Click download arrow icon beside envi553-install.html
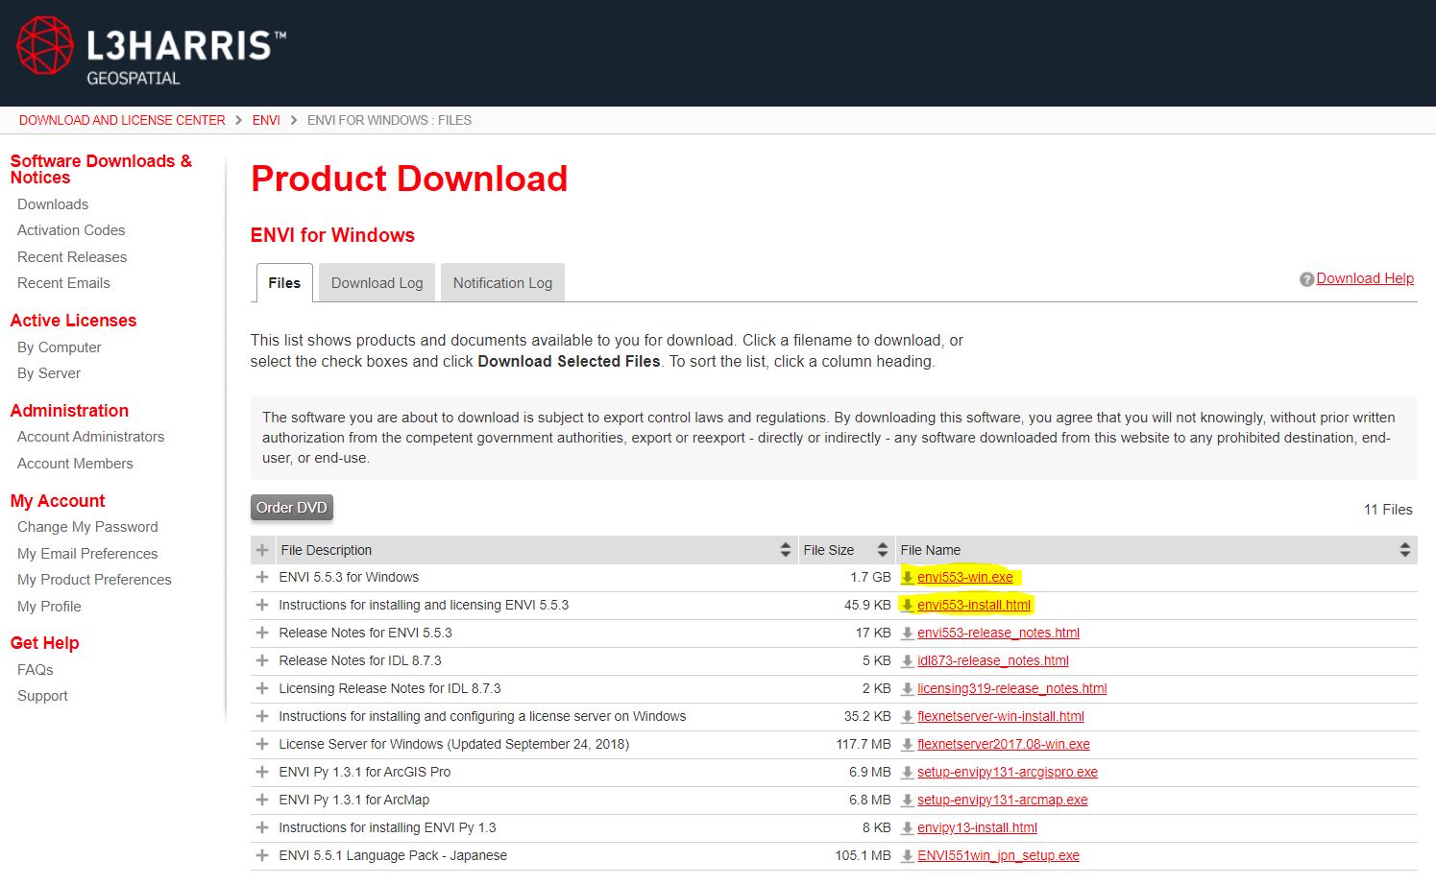The width and height of the screenshot is (1436, 885). 907,606
